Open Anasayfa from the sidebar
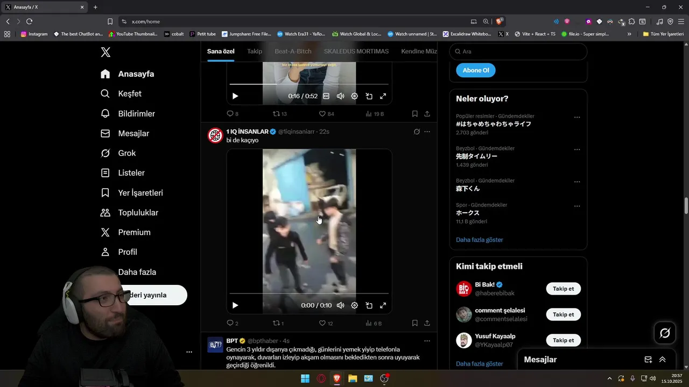 (128, 74)
